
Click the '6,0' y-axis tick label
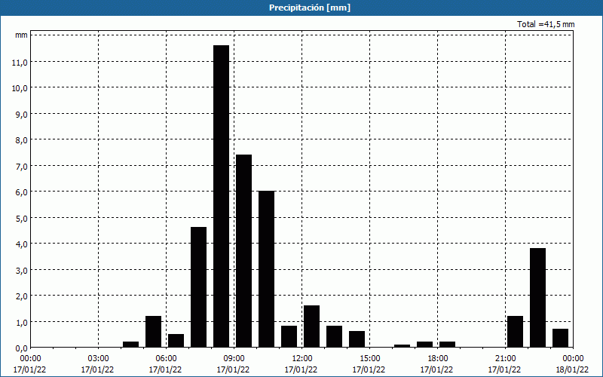pyautogui.click(x=22, y=192)
